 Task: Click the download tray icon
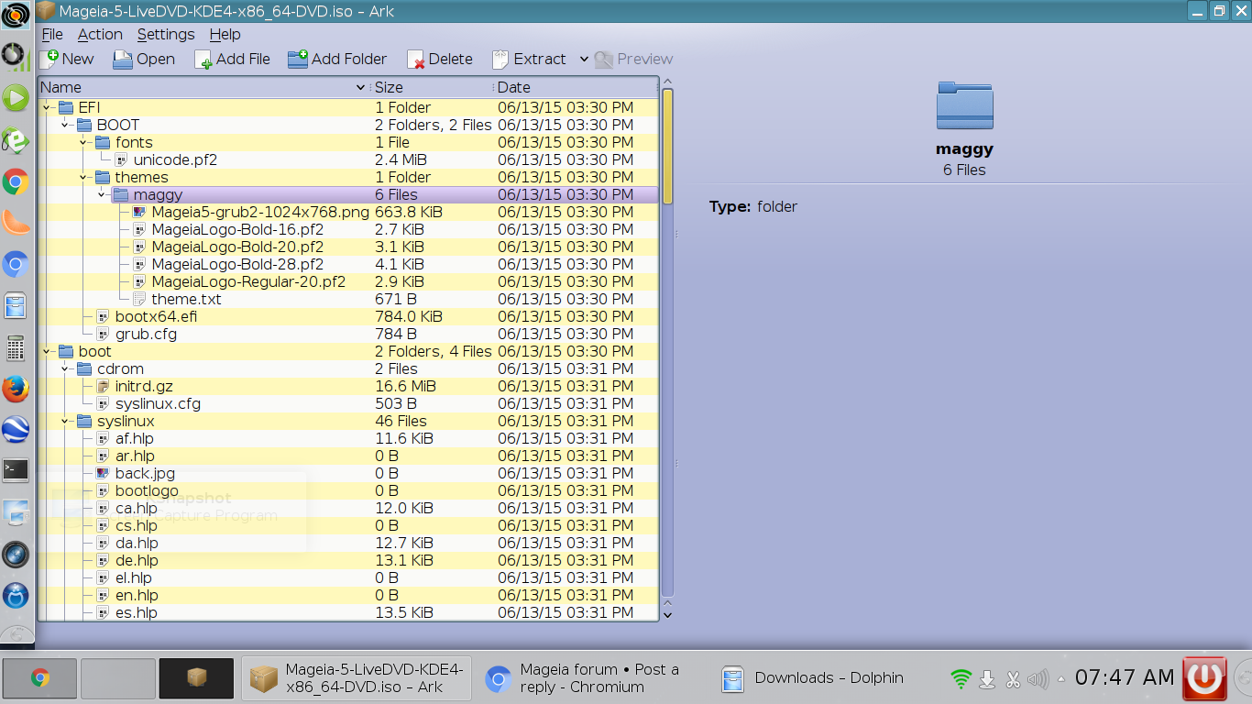(x=987, y=679)
